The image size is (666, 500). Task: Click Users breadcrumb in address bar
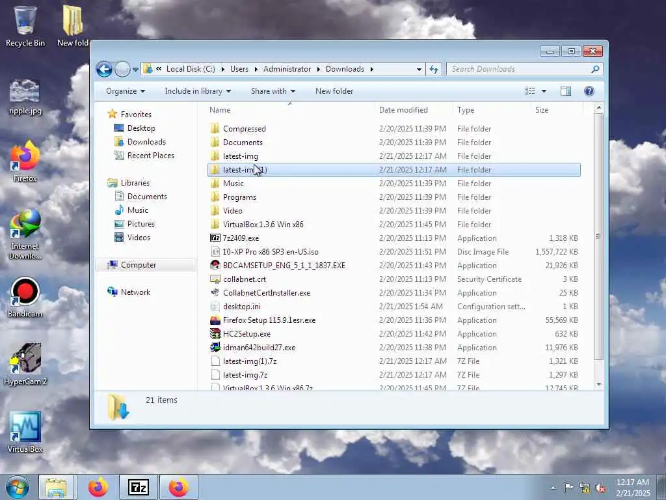point(239,69)
